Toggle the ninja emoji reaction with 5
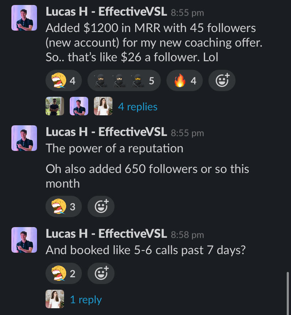This screenshot has height=315, width=291. 124,80
